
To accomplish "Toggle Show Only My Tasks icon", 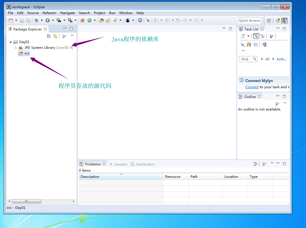I will [x=249, y=45].
